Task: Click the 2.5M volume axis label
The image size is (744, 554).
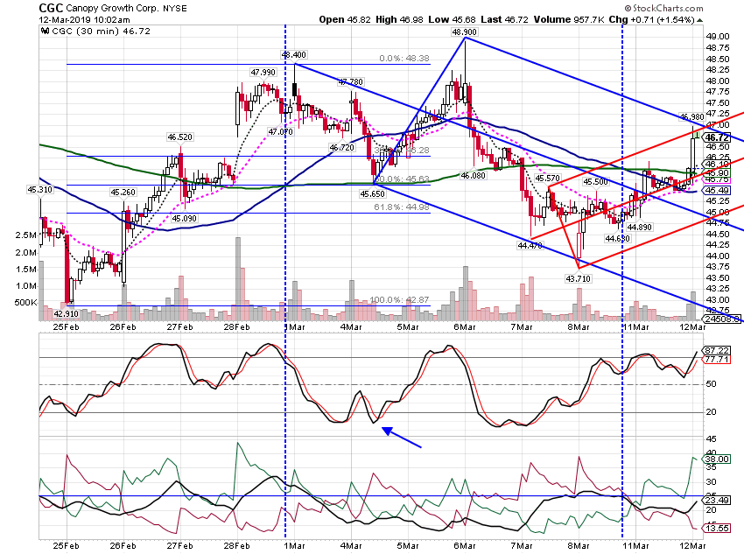Action: 25,235
